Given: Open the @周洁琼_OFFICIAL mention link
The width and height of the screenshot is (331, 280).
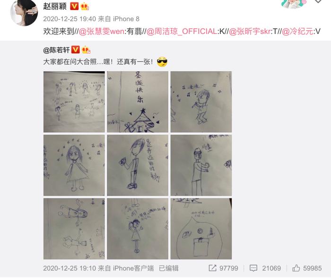Looking at the screenshot, I should (182, 32).
